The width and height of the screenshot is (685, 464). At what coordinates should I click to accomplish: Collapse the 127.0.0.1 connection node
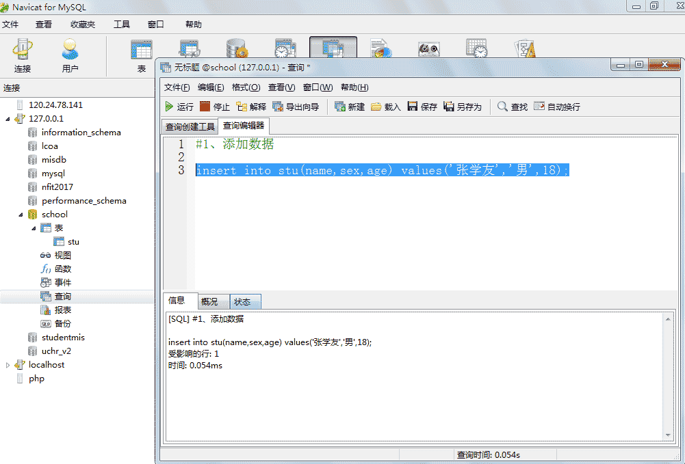[x=8, y=119]
